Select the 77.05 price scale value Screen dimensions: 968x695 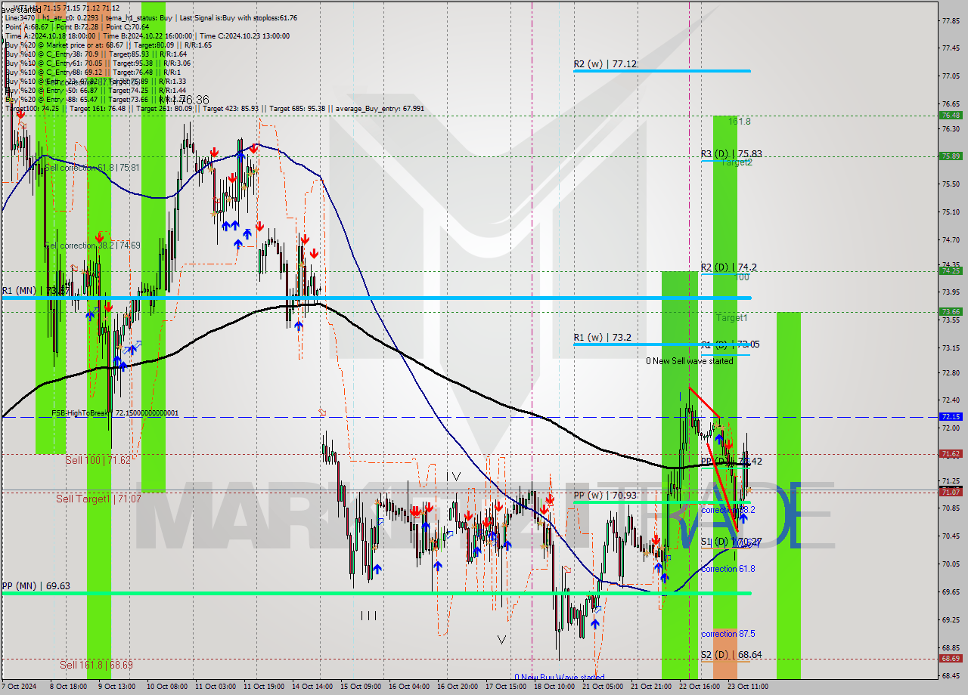point(951,76)
